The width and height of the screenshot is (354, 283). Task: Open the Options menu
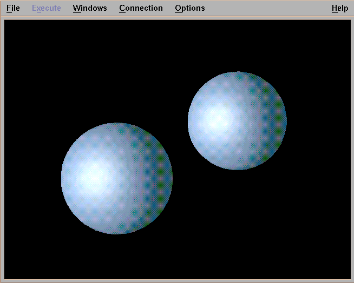tap(190, 8)
